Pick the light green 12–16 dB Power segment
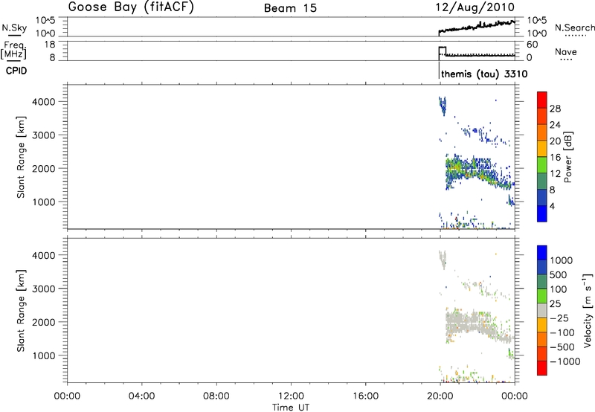Image resolution: width=595 pixels, height=412 pixels. coord(542,165)
